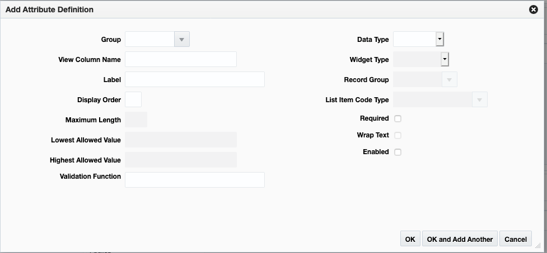
Task: Click the Highest Allowed Value label
Action: 86,160
